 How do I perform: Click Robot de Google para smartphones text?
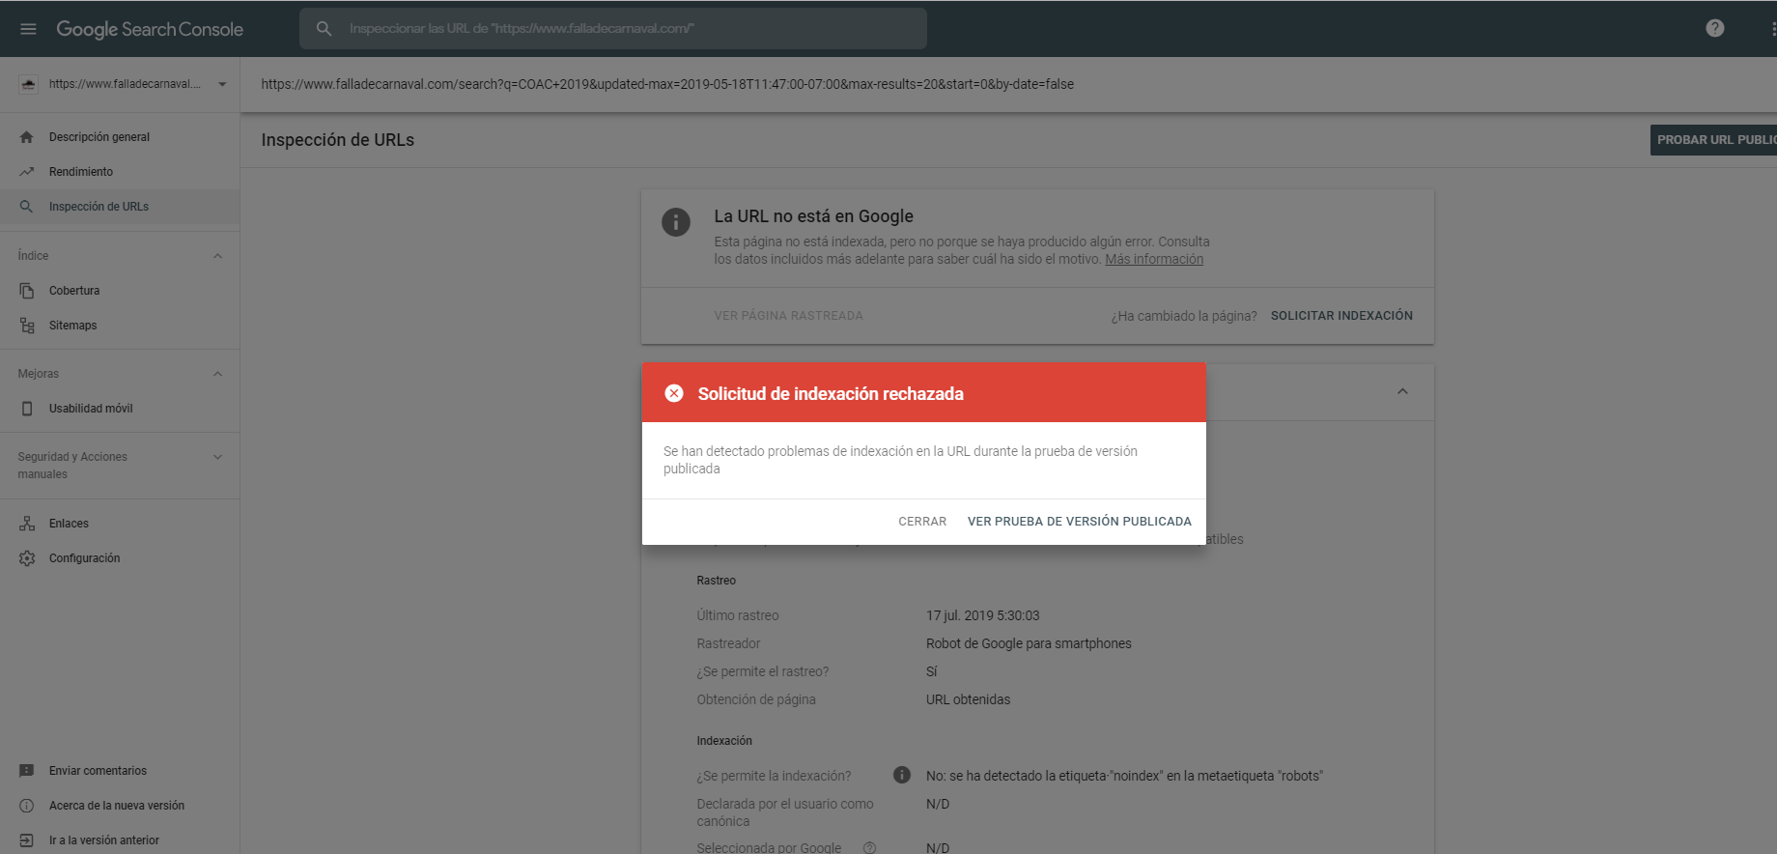pos(1029,643)
